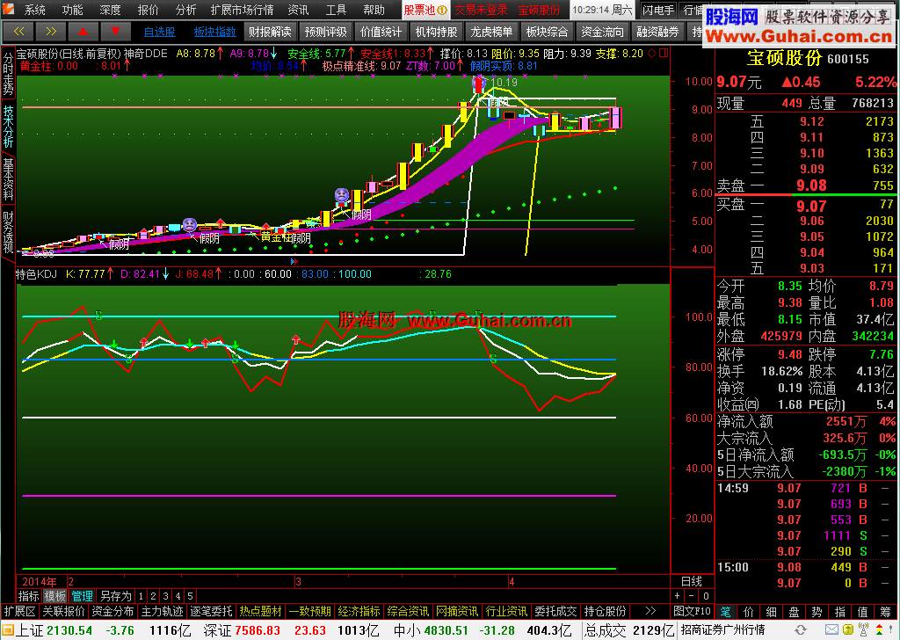
Task: Open the 扩展区 bottom tab
Action: tap(19, 611)
